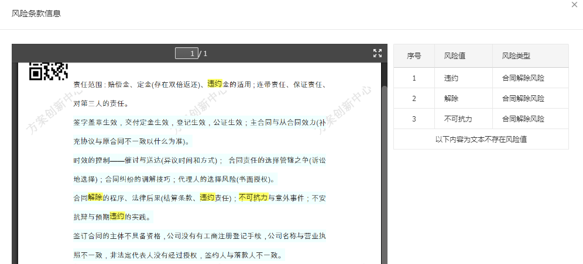Screen dimensions: 583x264
Task: Click the 风险条款信息 dialog title
Action: click(36, 13)
